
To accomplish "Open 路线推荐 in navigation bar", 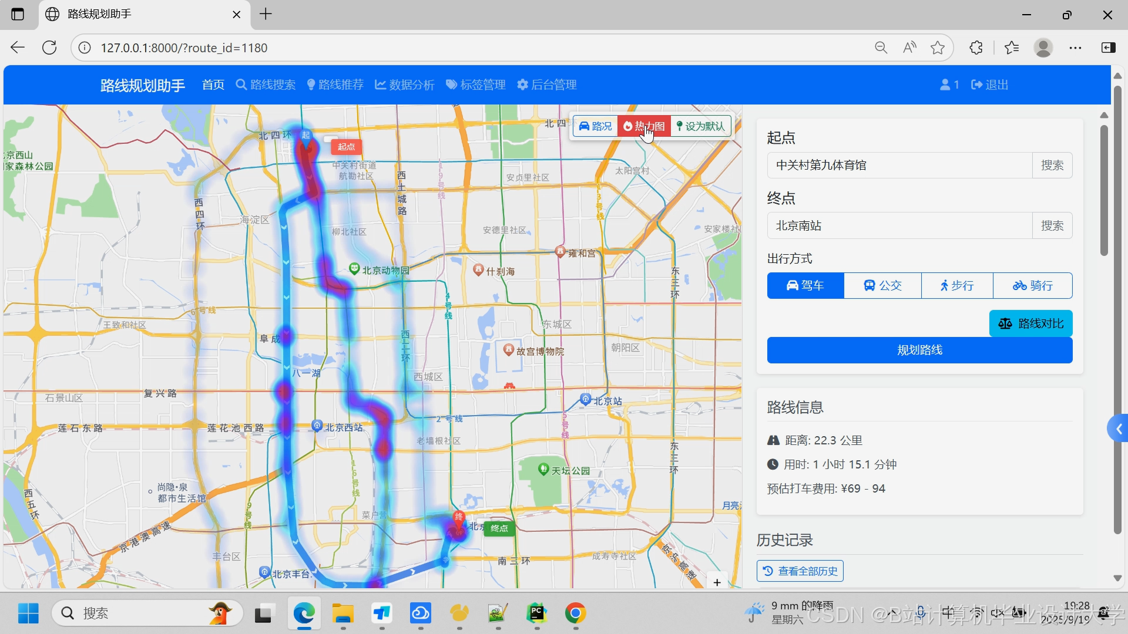I will (335, 85).
